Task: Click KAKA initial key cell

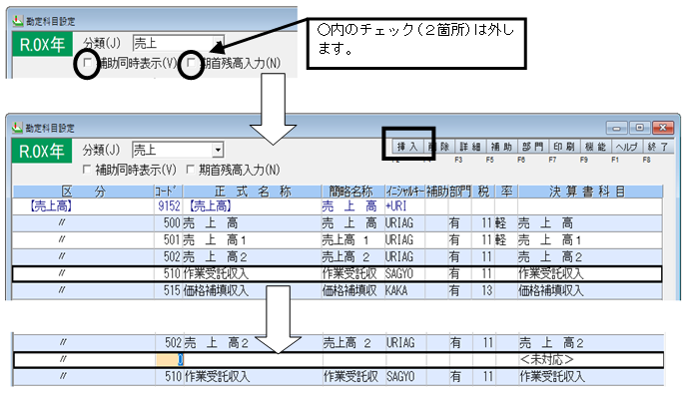Action: click(x=404, y=290)
